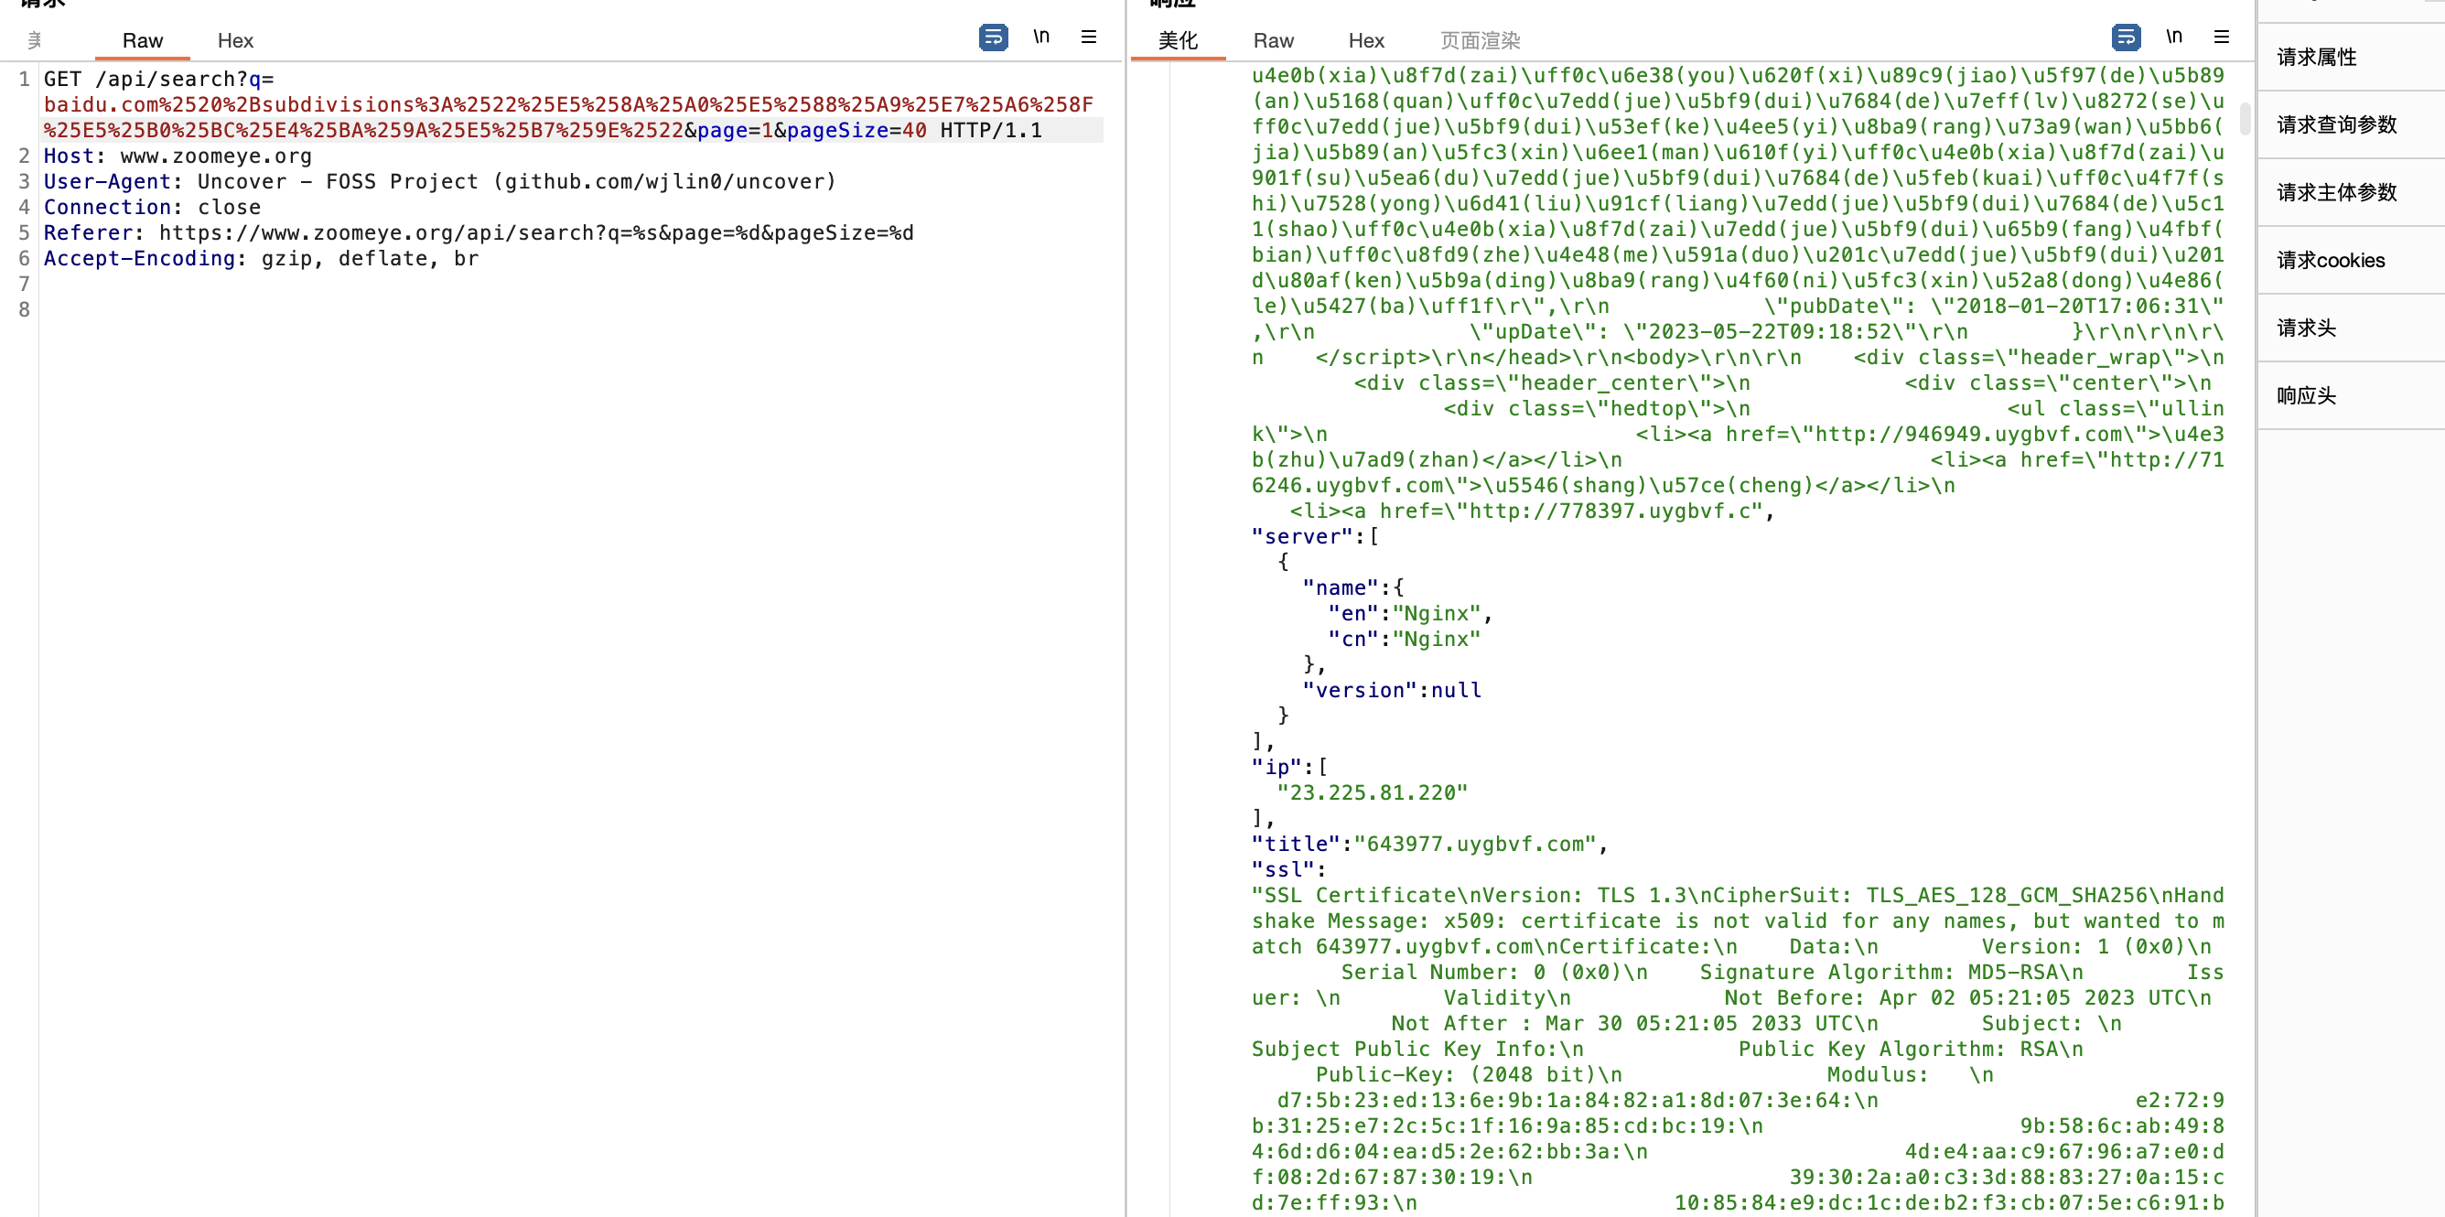
Task: Expand the 请求属性 inspector section
Action: pos(2316,58)
